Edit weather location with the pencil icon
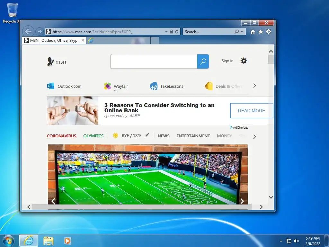Image resolution: width=329 pixels, height=247 pixels. (x=147, y=135)
